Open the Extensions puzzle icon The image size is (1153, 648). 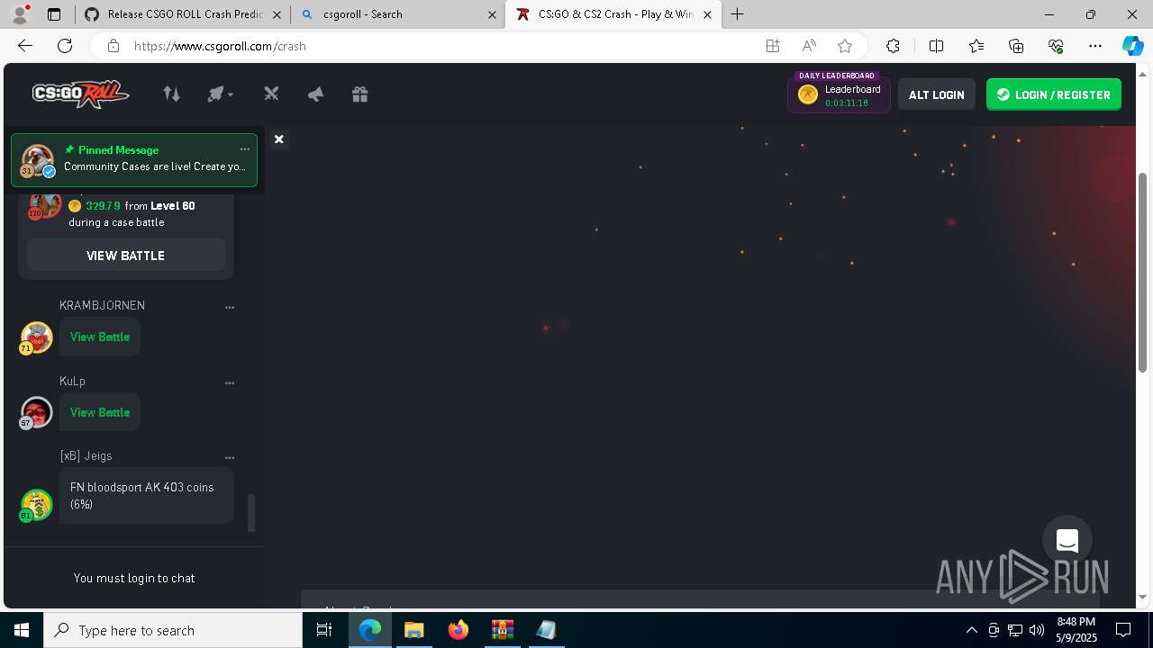click(893, 46)
